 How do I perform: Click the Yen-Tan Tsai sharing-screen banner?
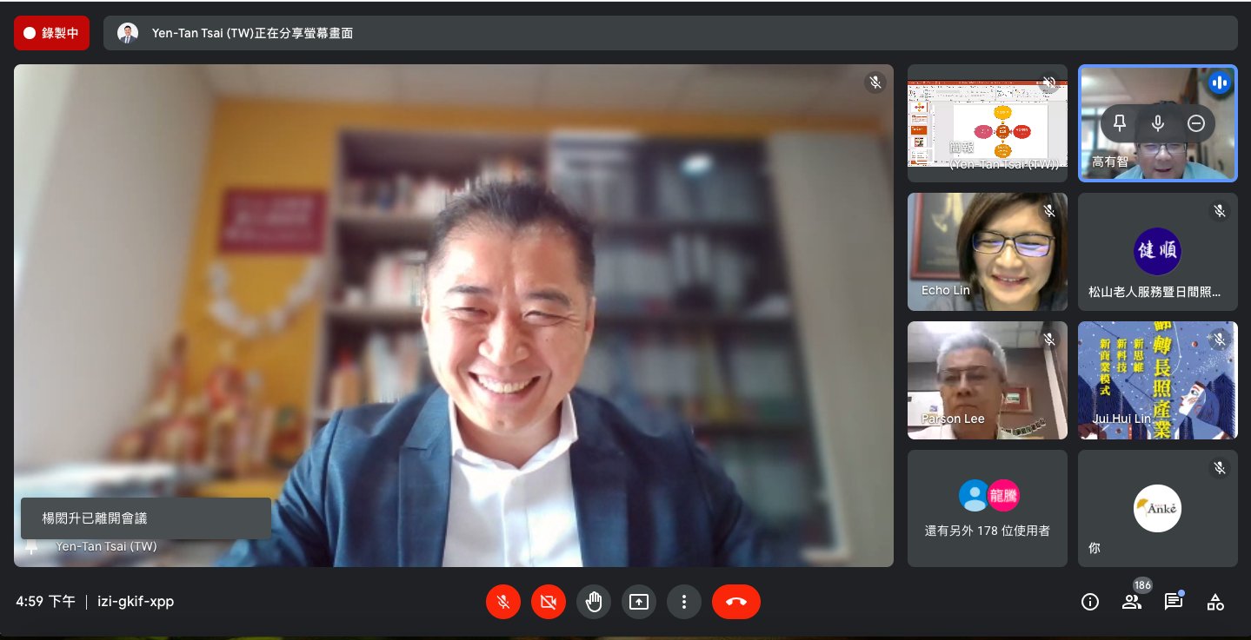pos(670,33)
